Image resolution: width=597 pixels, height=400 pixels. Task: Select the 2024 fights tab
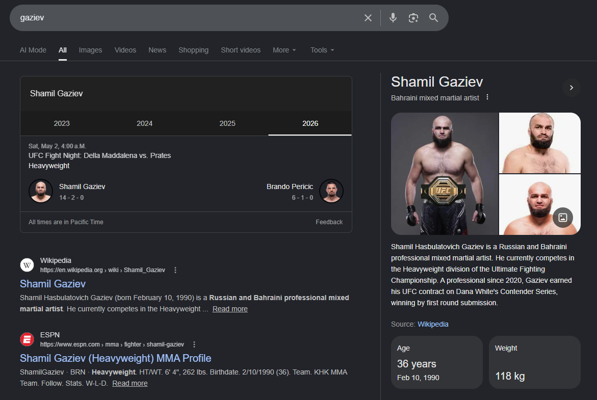click(x=144, y=123)
